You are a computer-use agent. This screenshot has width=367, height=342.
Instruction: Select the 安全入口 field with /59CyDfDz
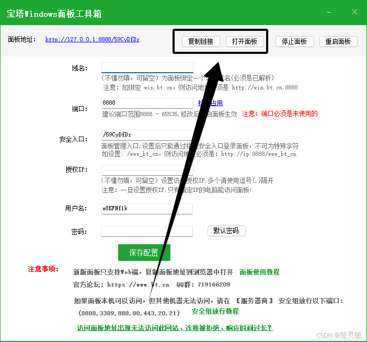tap(147, 135)
